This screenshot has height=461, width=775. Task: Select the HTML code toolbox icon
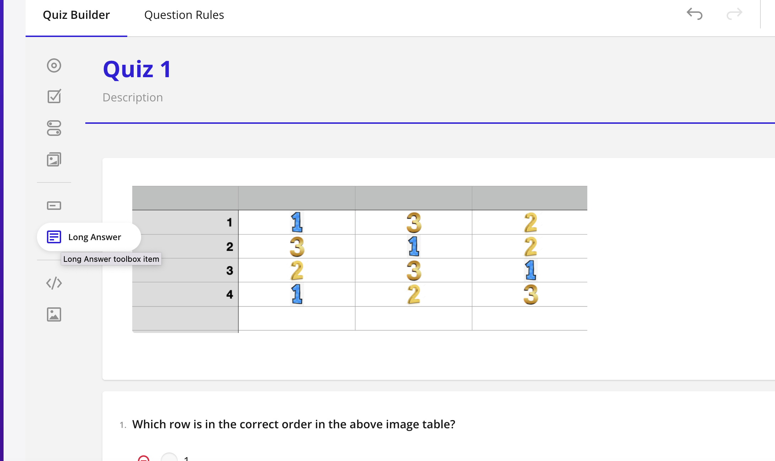point(54,283)
